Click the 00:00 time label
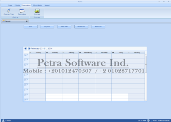Image resolution: width=171 pixels, height=122 pixels. pos(26,55)
